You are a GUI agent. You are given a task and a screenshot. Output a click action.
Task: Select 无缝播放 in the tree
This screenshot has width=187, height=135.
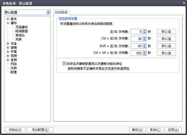click(21, 27)
